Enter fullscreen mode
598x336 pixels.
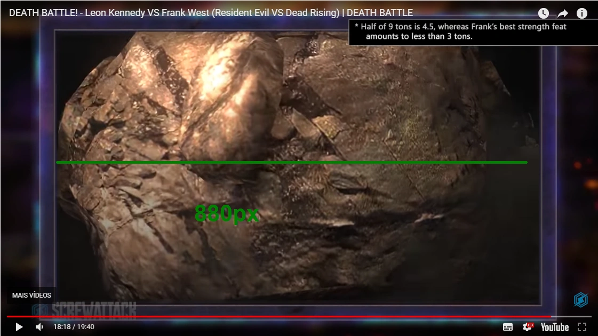coord(581,327)
